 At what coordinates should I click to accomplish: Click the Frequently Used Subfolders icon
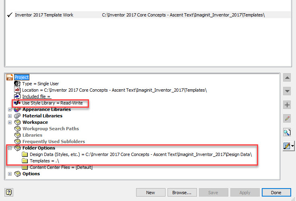coord(17,142)
